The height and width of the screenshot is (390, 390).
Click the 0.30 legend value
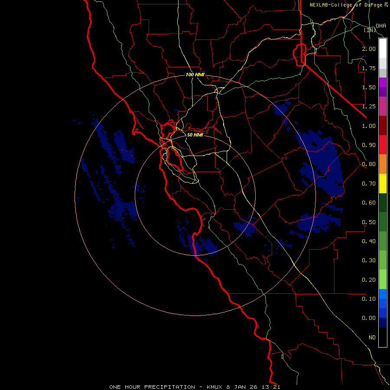click(369, 260)
